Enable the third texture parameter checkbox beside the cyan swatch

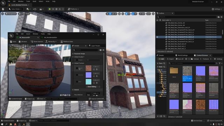point(77,82)
